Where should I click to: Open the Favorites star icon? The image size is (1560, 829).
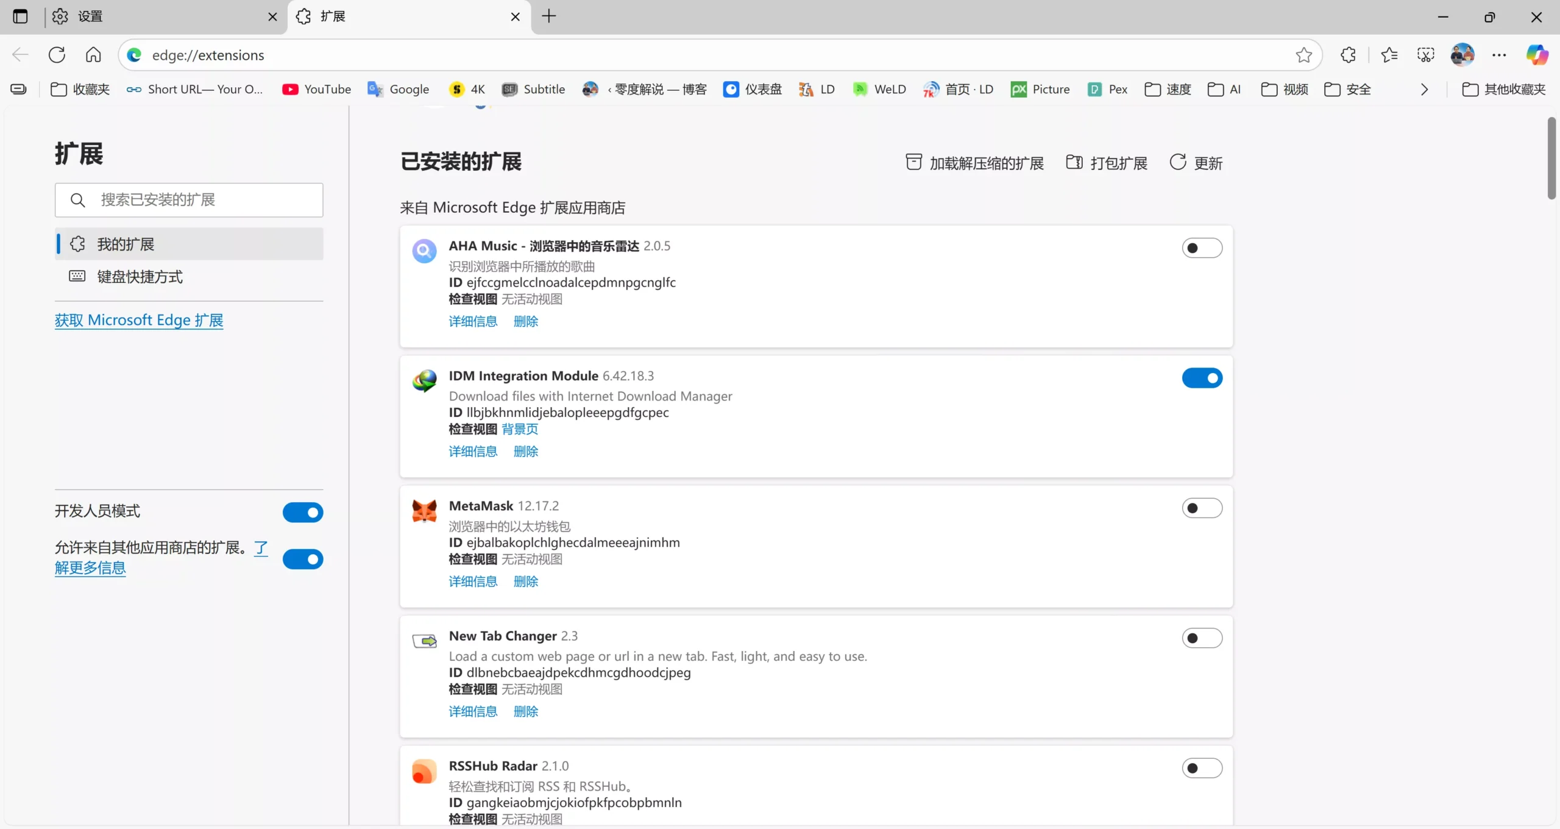(1390, 55)
